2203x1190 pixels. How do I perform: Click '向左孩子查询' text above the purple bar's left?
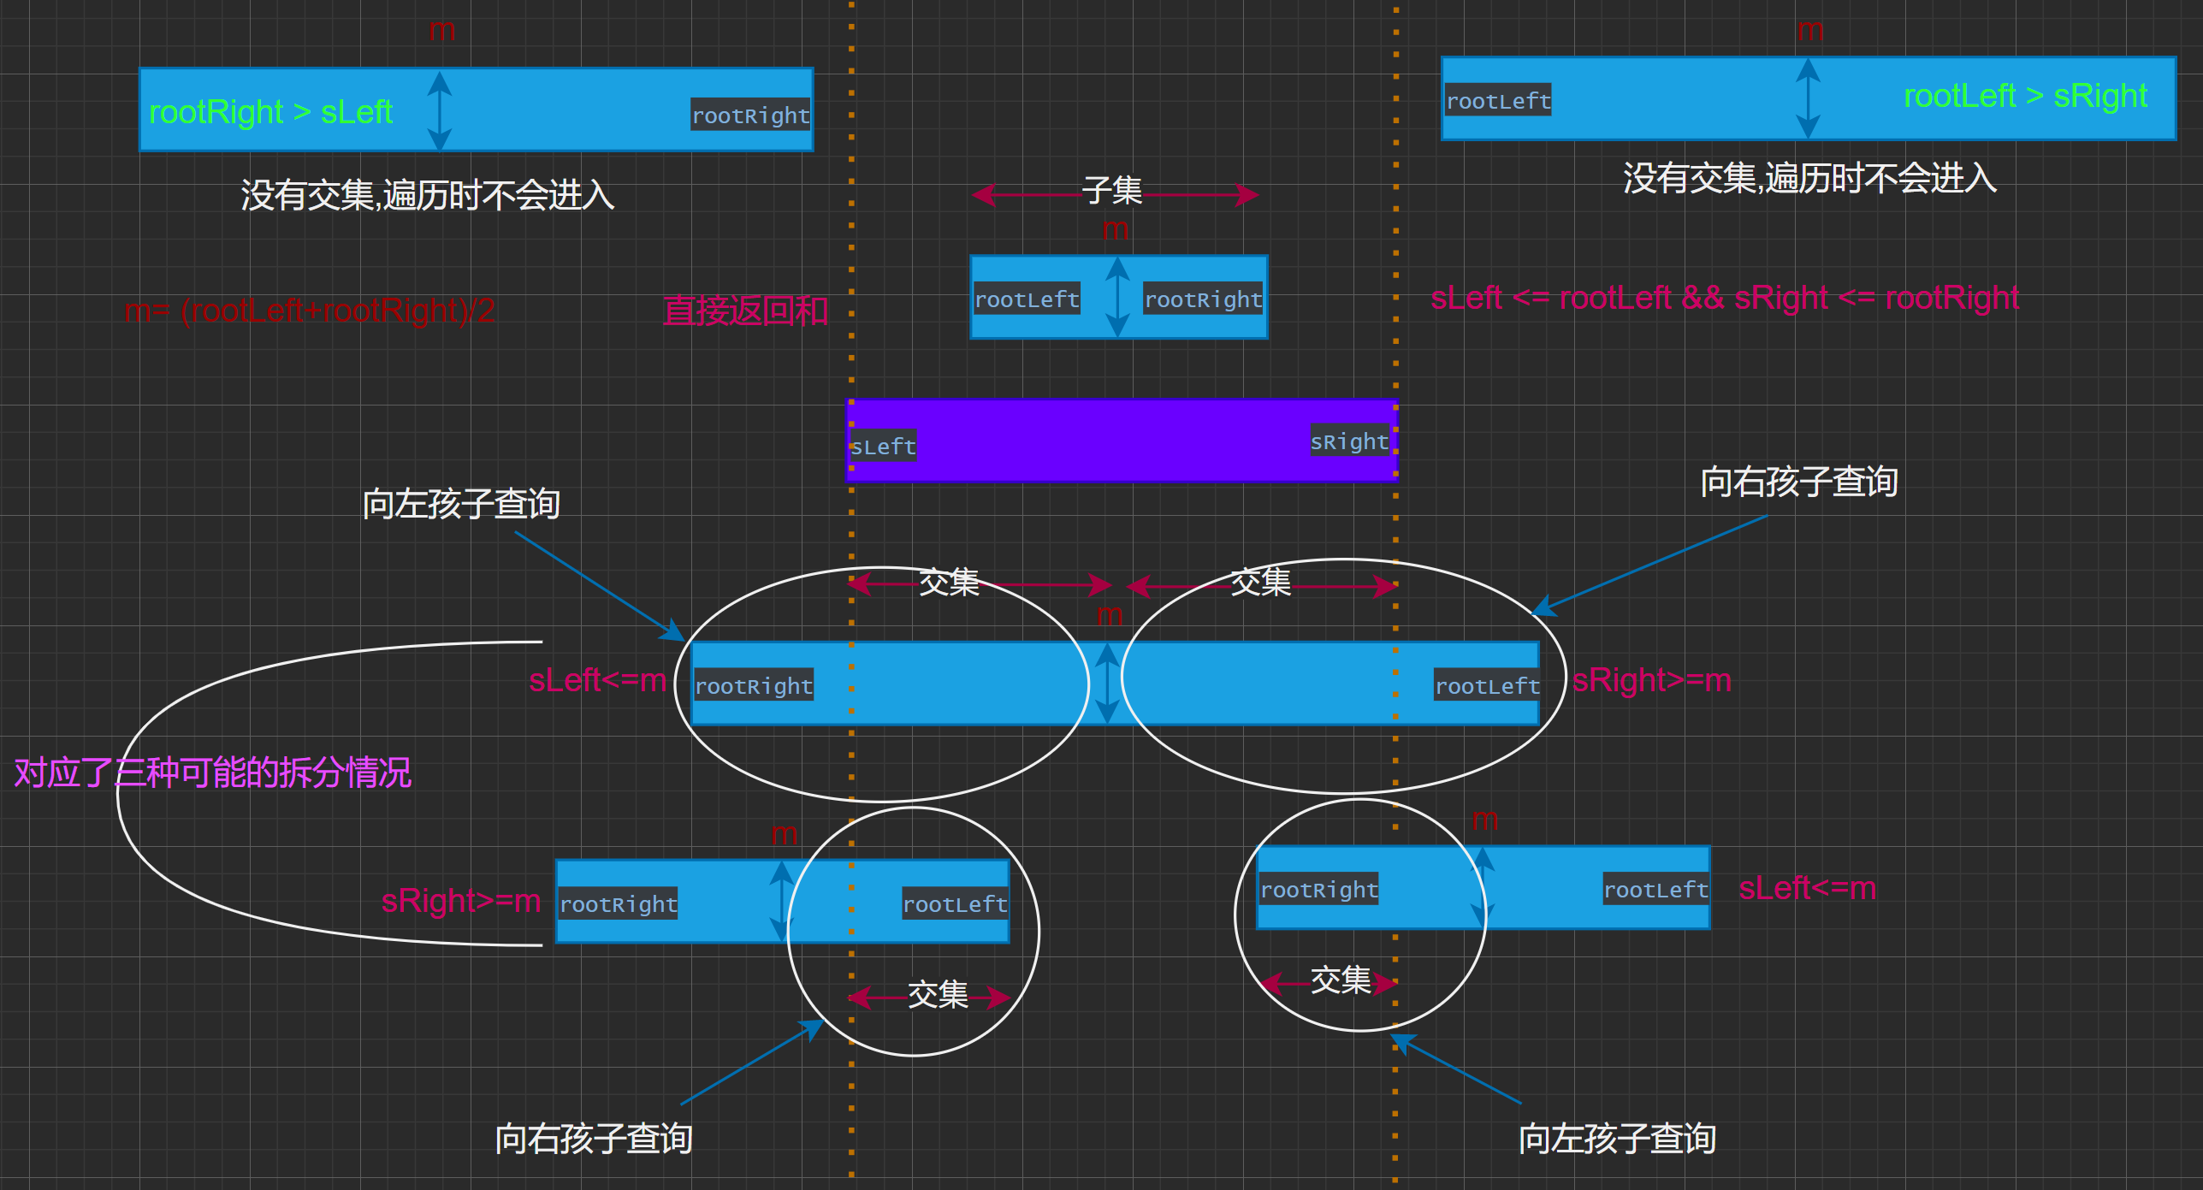[x=461, y=504]
